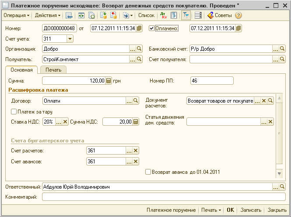Expand the Счет учета dropdown
The height and width of the screenshot is (217, 291).
point(70,39)
